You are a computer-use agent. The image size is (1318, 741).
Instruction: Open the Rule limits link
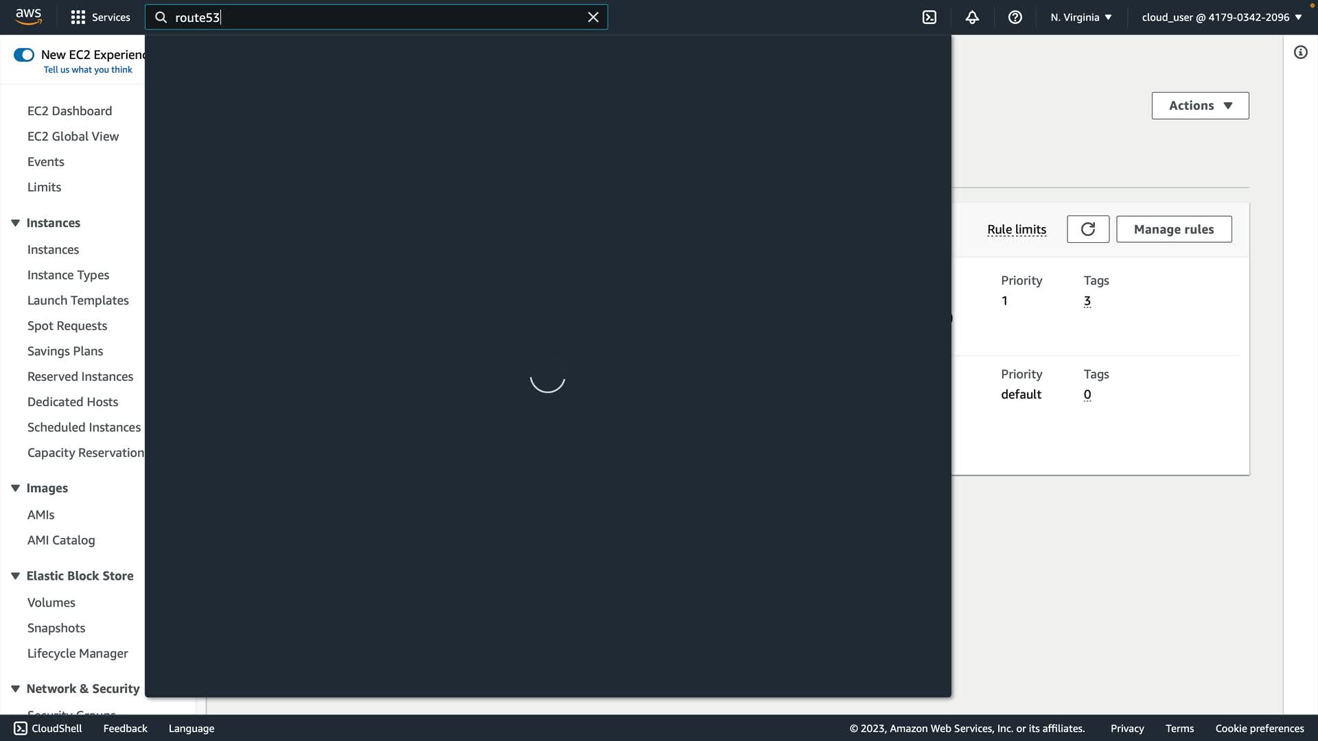pos(1016,229)
